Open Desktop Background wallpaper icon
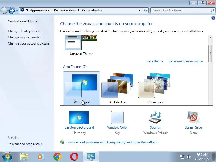This screenshot has width=216, height=162. tap(79, 117)
